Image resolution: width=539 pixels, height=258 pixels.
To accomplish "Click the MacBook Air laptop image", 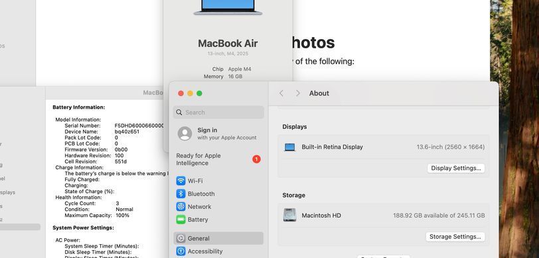I will pos(228,7).
